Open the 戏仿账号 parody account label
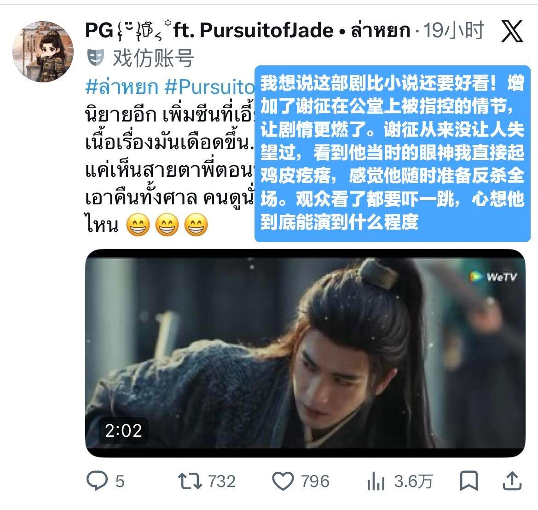Image resolution: width=538 pixels, height=510 pixels. coord(153,58)
